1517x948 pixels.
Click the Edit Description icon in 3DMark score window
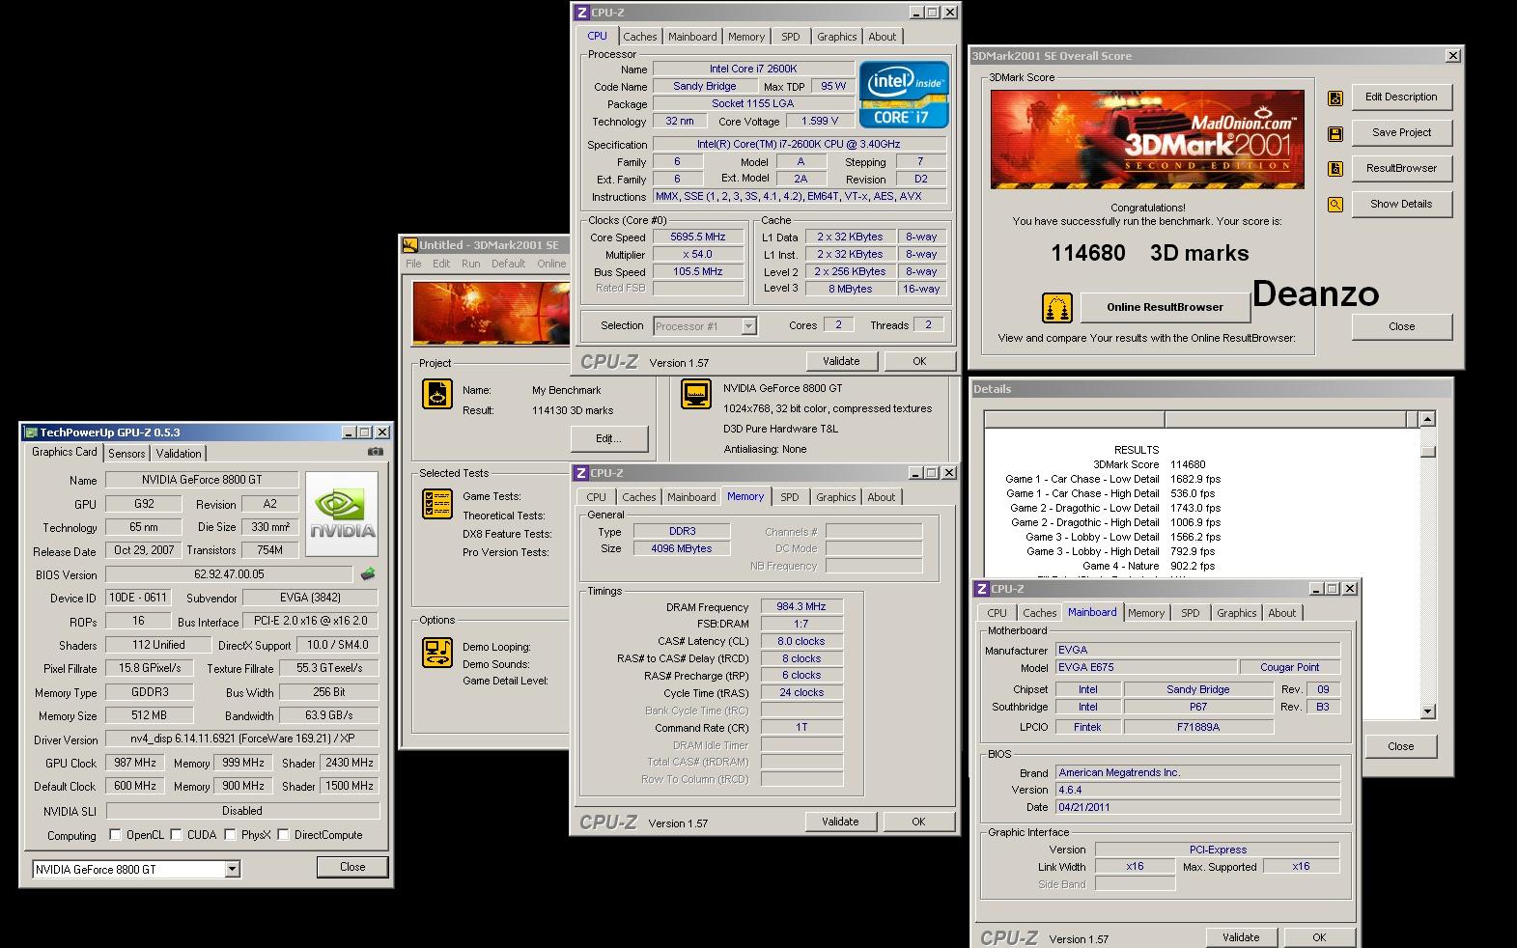[x=1334, y=98]
